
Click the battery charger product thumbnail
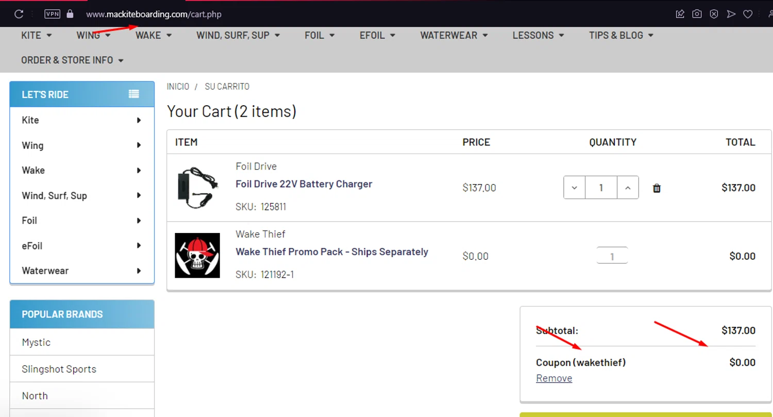pyautogui.click(x=197, y=188)
